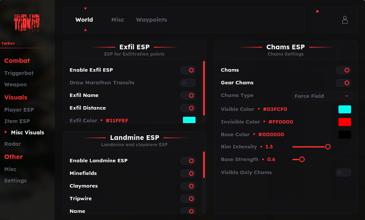The width and height of the screenshot is (365, 220).
Task: Pick the red Invisible Color swatch
Action: [345, 122]
